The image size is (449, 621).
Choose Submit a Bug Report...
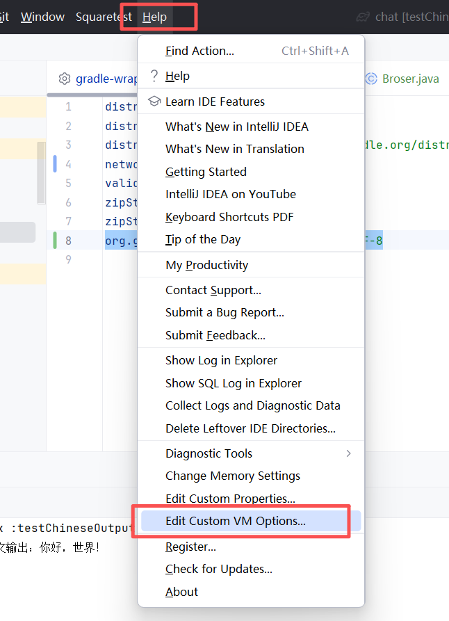pyautogui.click(x=251, y=312)
